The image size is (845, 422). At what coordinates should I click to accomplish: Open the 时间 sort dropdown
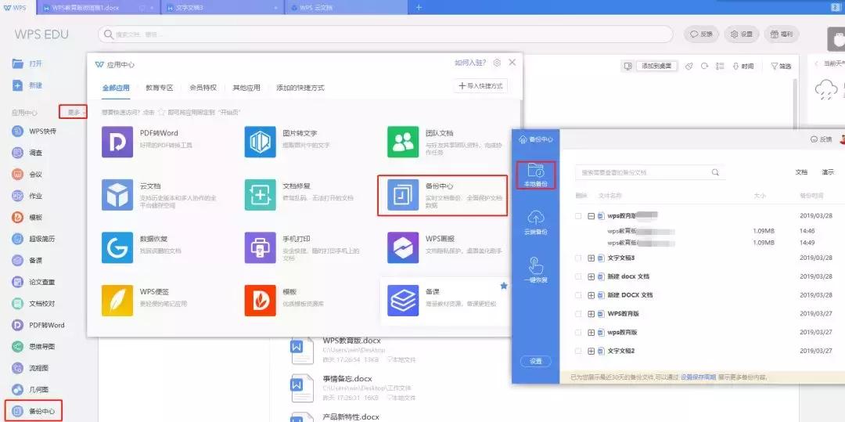pyautogui.click(x=743, y=66)
